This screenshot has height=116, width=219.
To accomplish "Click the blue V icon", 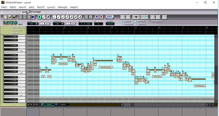I will 97,17.
